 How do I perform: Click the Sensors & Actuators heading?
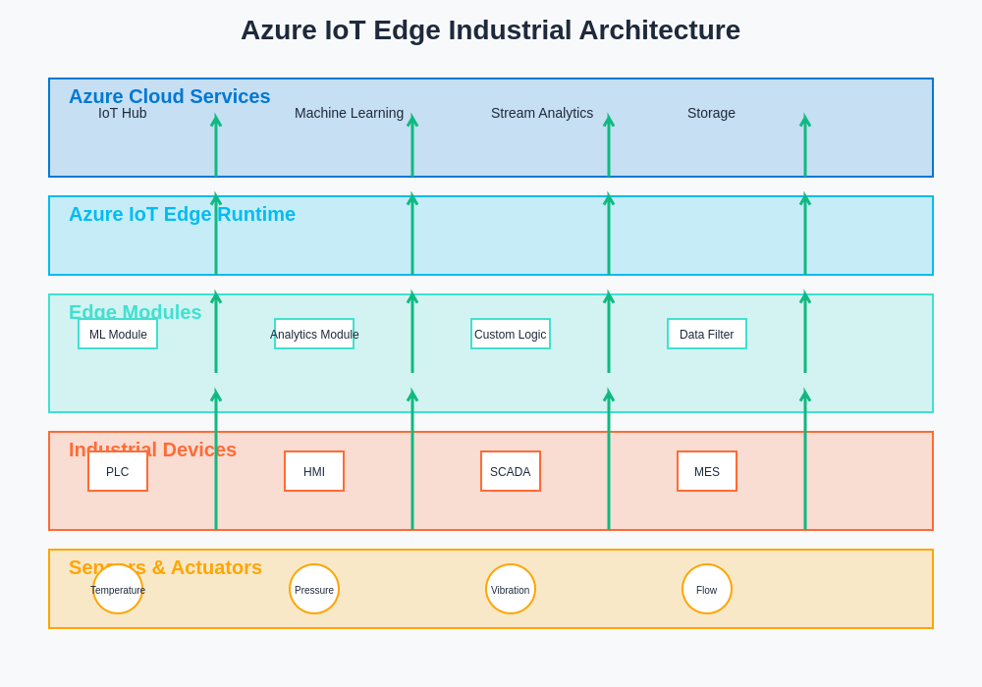pyautogui.click(x=165, y=567)
